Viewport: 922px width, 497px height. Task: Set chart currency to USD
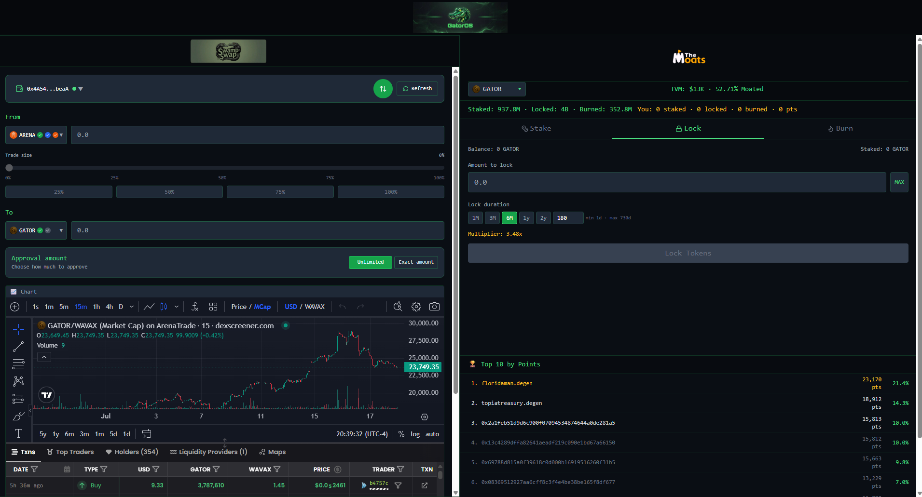(291, 307)
